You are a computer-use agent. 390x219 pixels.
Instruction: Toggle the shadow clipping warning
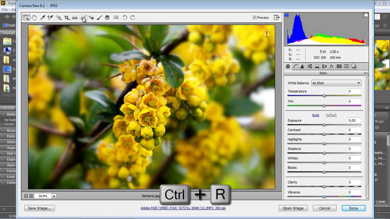pyautogui.click(x=286, y=15)
